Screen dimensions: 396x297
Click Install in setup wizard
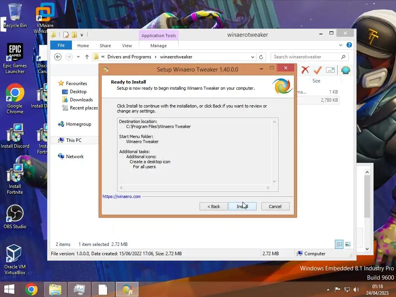point(242,207)
